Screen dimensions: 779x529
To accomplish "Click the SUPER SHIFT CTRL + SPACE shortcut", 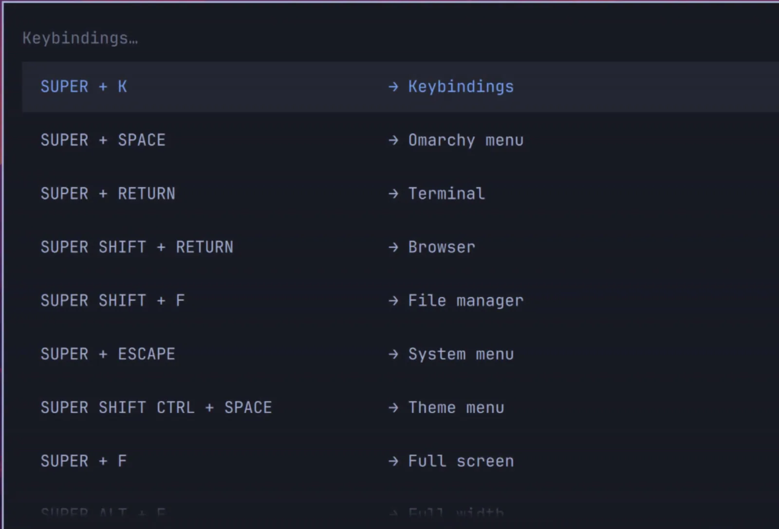I will click(156, 408).
